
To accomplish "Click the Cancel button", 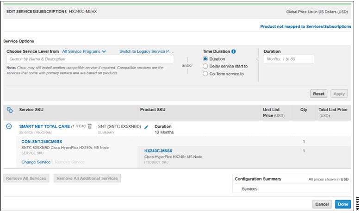I will (322, 204).
